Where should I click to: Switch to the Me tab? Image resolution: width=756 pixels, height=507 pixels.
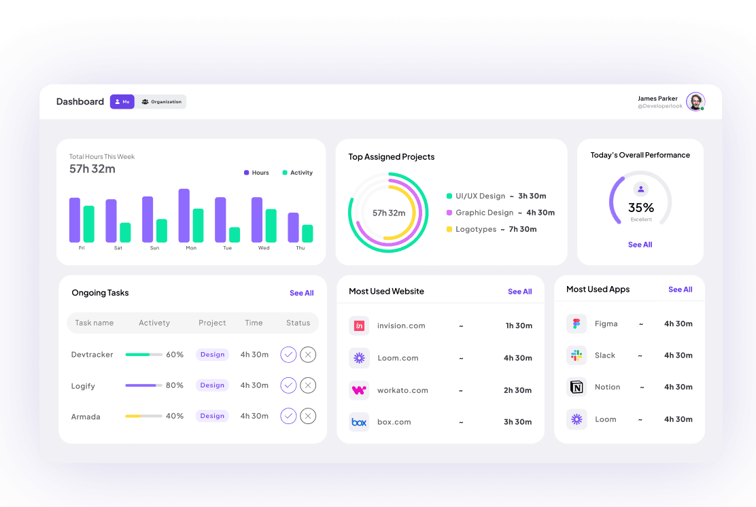122,101
